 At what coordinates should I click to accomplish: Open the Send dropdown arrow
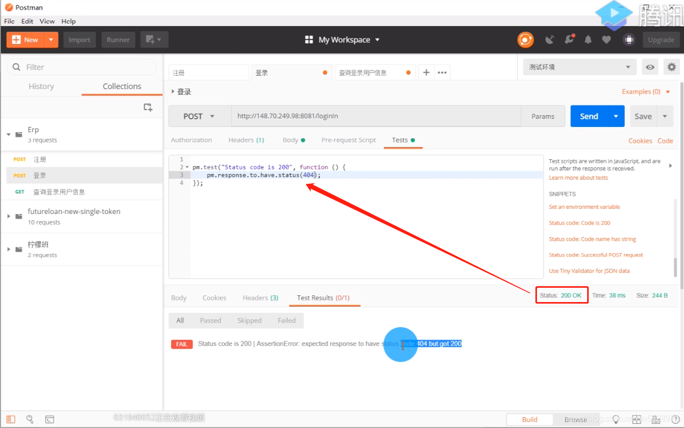[616, 116]
